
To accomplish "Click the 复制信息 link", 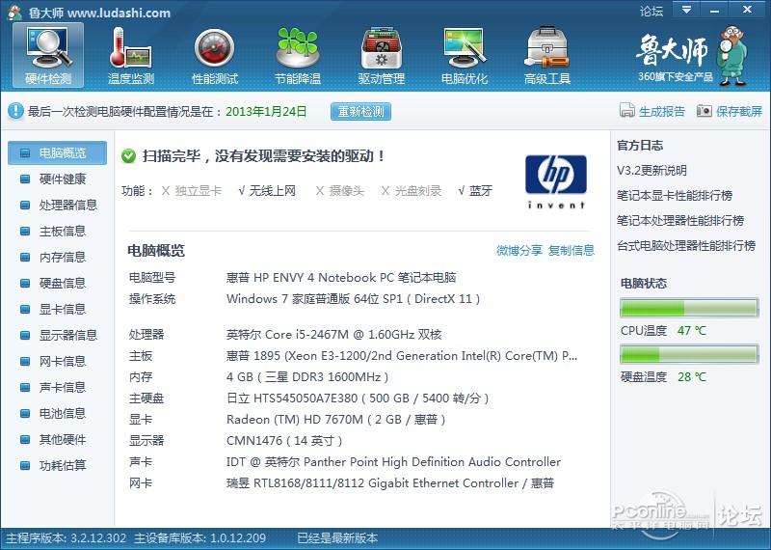I will (x=572, y=251).
